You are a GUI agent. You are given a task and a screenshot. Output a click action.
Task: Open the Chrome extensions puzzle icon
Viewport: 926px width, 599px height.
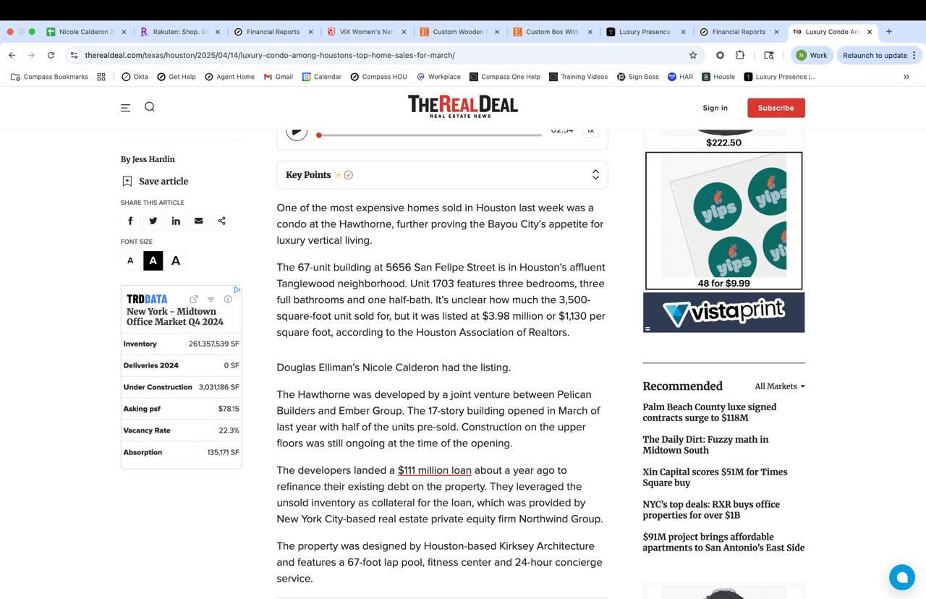[740, 55]
